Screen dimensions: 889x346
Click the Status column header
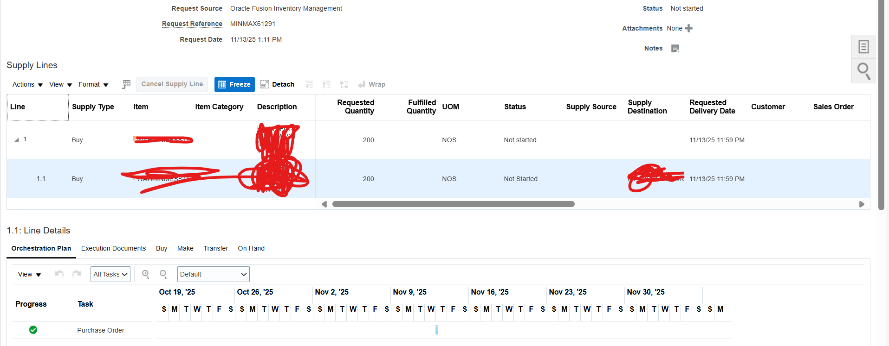pyautogui.click(x=515, y=107)
